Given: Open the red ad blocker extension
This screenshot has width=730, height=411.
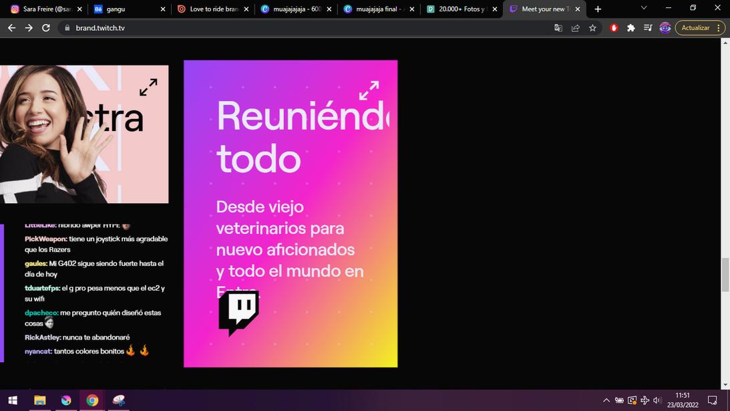Looking at the screenshot, I should [614, 28].
